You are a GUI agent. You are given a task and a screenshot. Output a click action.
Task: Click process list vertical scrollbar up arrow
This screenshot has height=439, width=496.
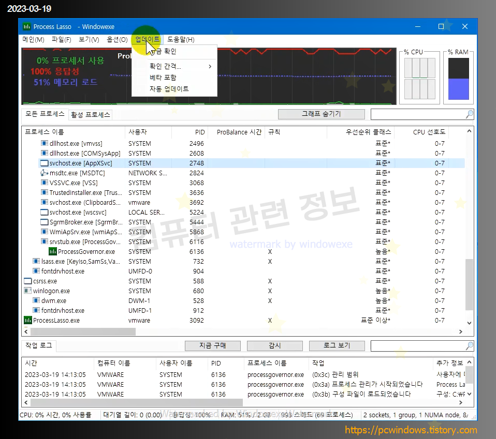click(x=470, y=131)
